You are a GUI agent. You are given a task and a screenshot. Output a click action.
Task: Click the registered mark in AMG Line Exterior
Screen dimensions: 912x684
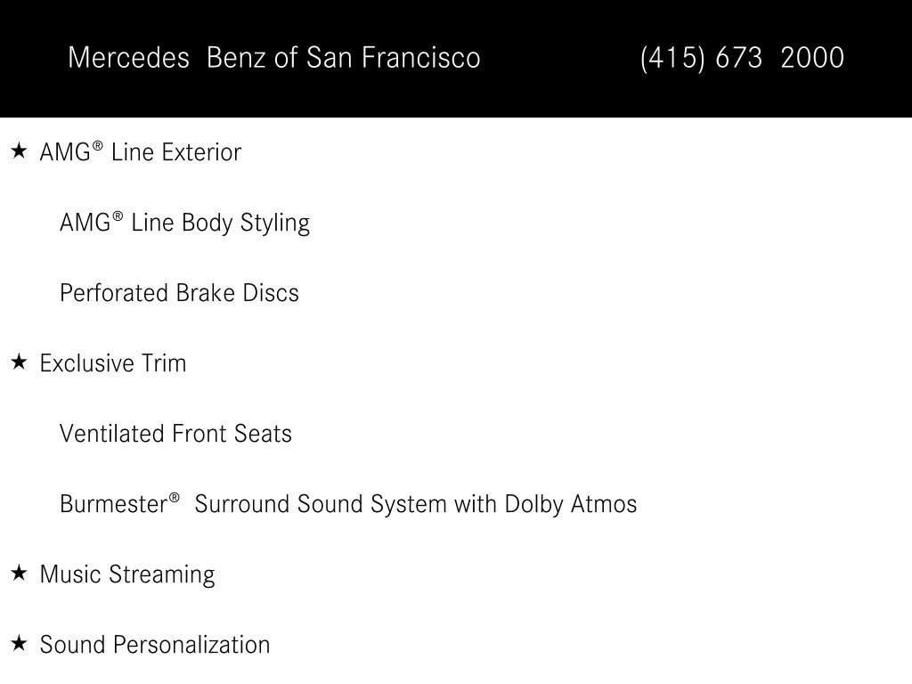pos(97,146)
